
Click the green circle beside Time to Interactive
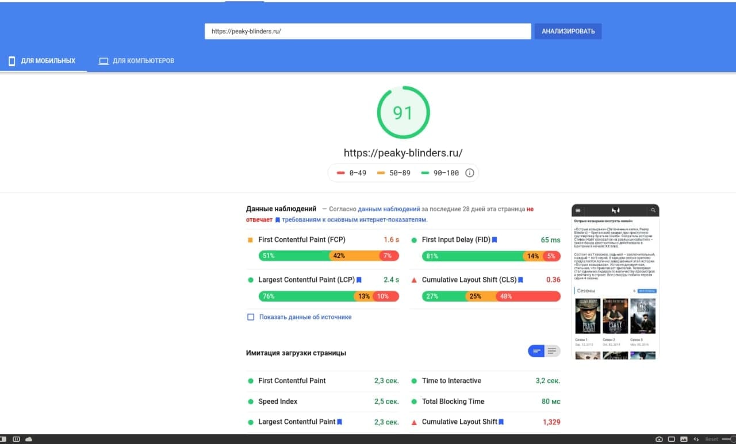[x=414, y=381]
